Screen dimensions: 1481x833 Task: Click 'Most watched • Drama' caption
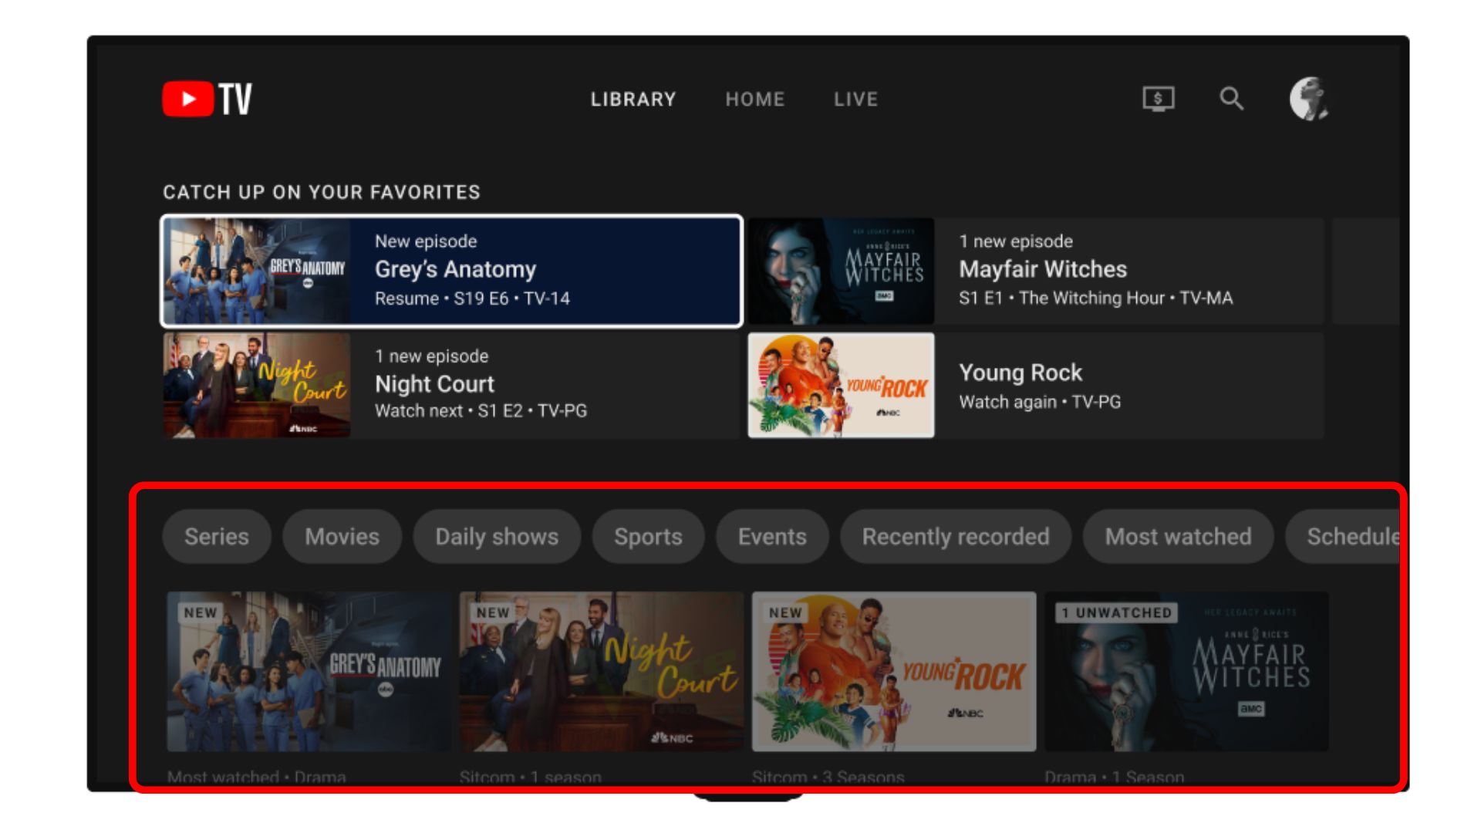tap(257, 777)
